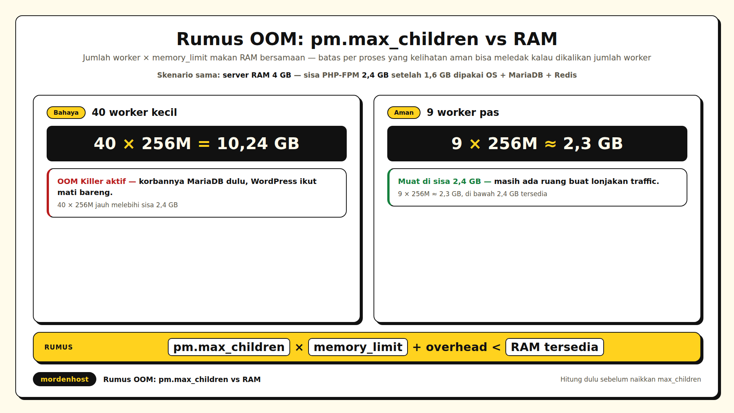This screenshot has width=734, height=413.
Task: Click the "RAM tersedia" formula chip
Action: (555, 347)
